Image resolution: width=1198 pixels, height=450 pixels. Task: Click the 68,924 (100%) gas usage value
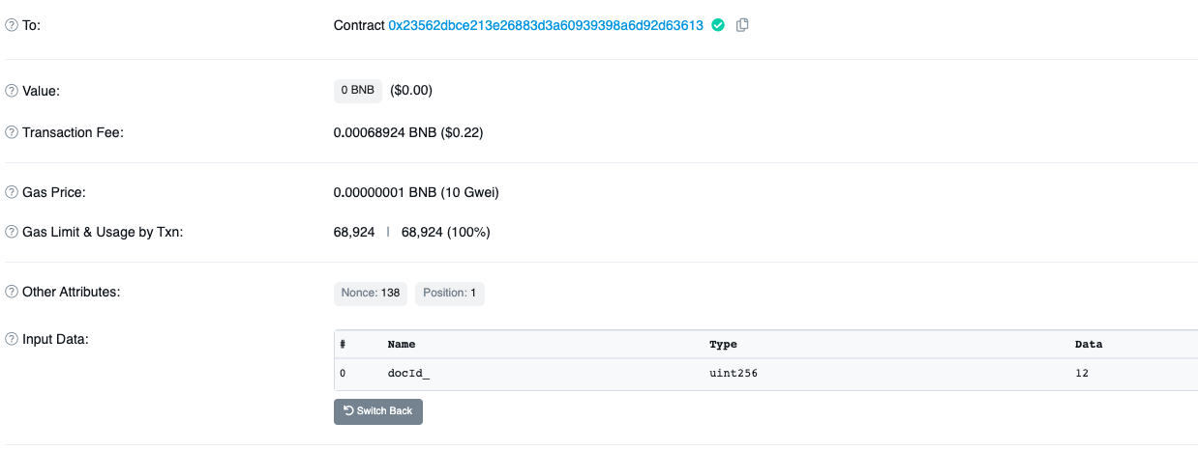point(446,233)
